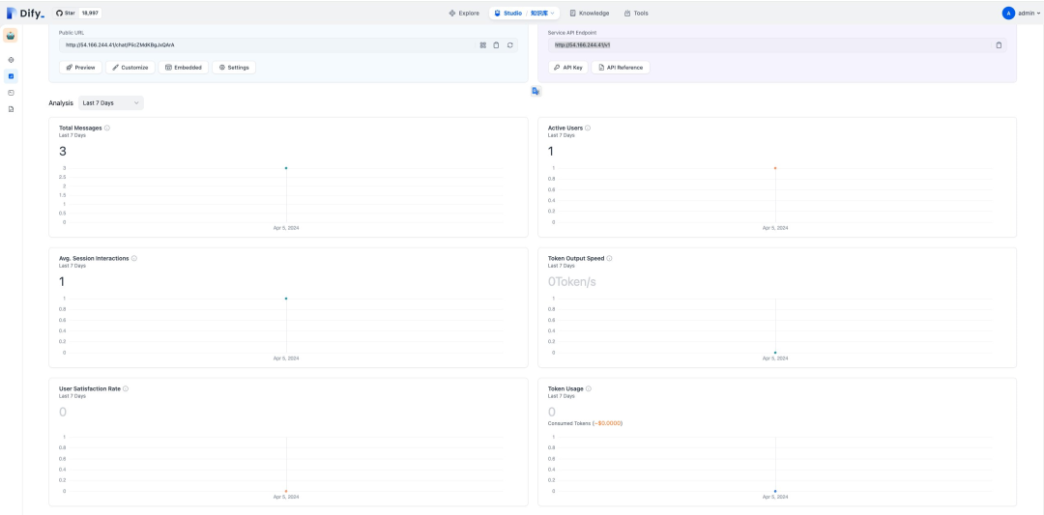
Task: Open the Tools section
Action: point(636,13)
